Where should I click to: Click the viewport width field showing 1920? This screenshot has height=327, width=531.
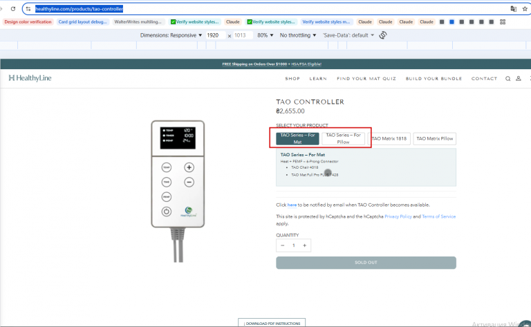point(216,35)
